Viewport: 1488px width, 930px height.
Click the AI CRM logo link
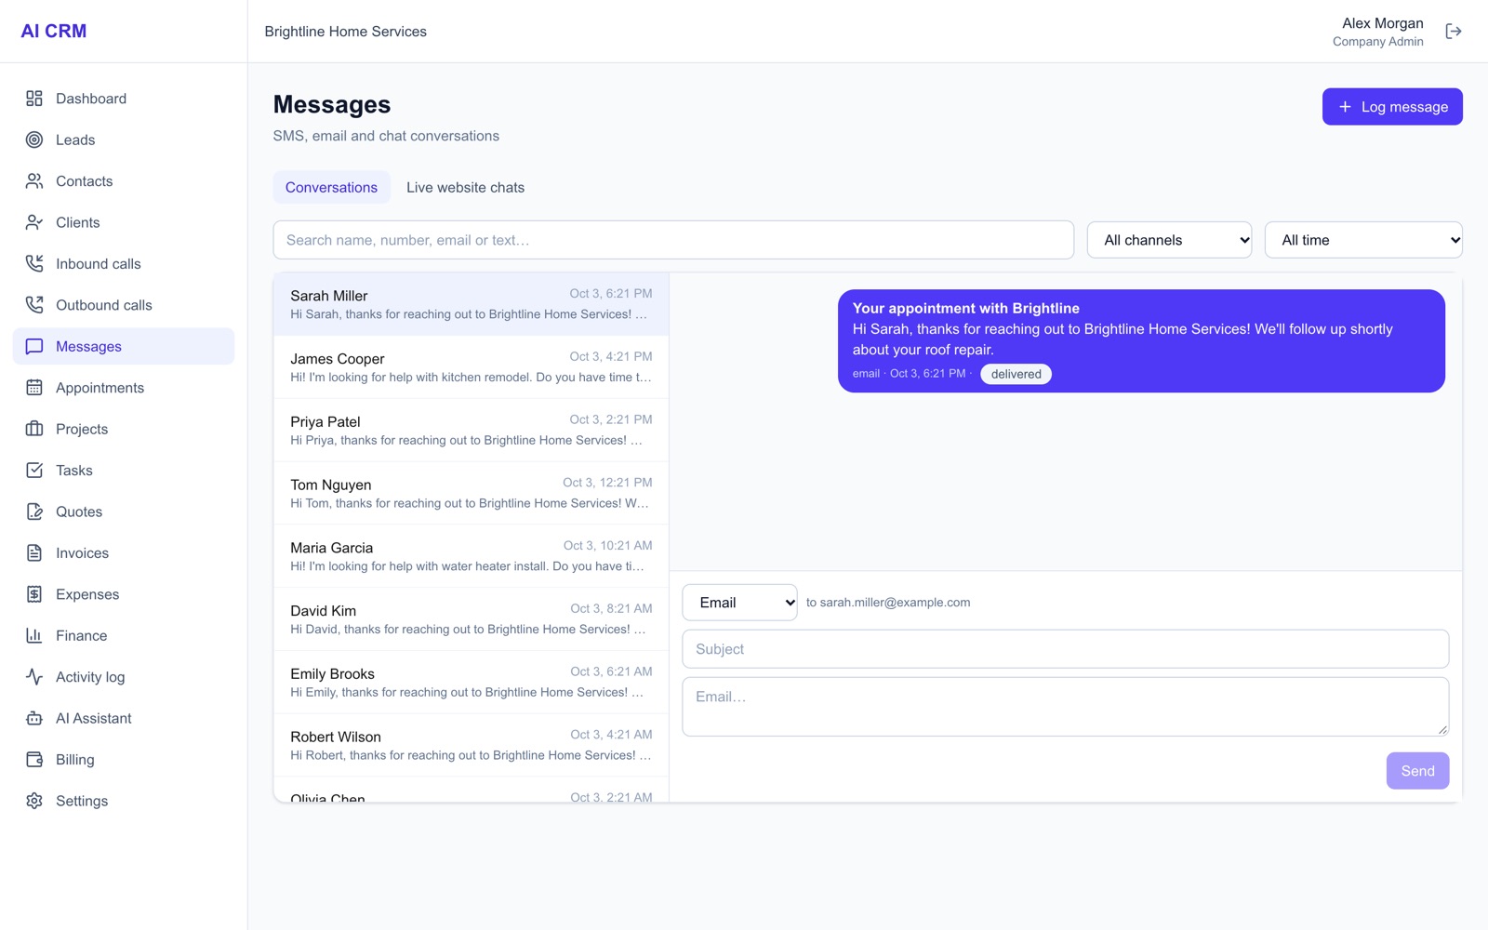pyautogui.click(x=54, y=31)
